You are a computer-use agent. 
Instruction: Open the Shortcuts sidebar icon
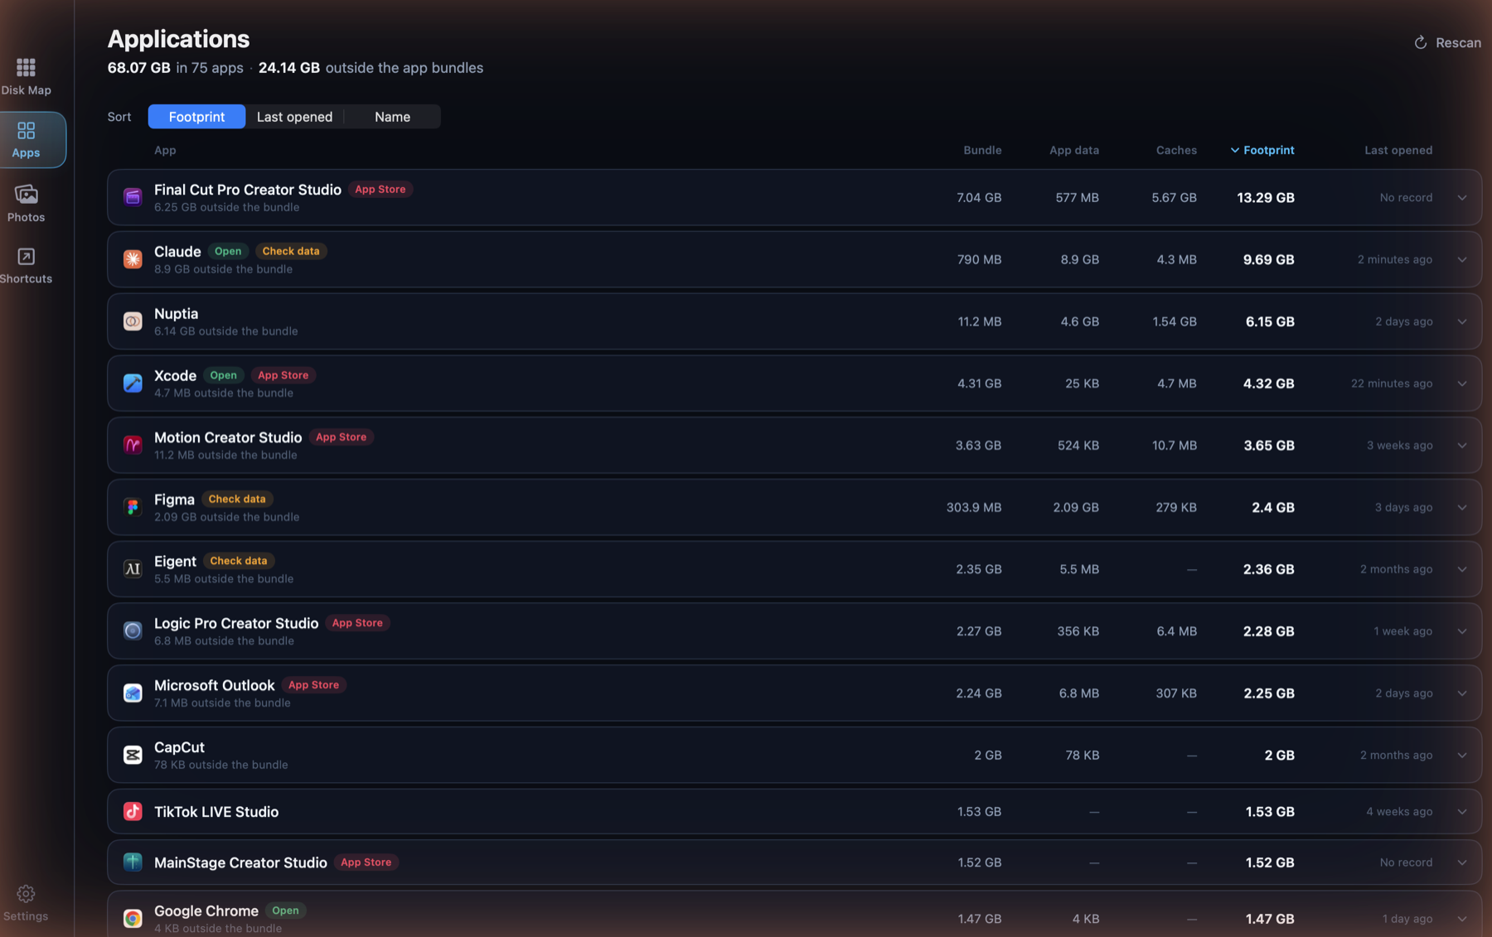(26, 257)
